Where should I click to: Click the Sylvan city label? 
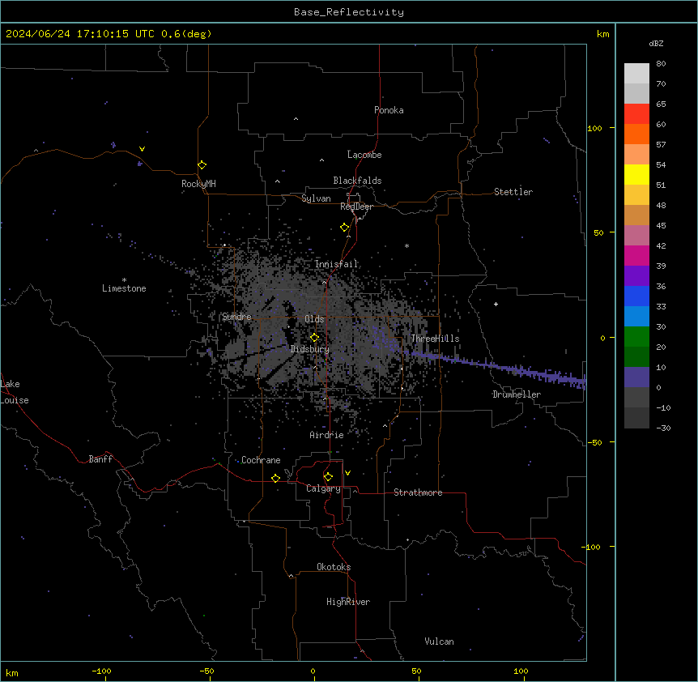[x=316, y=198]
